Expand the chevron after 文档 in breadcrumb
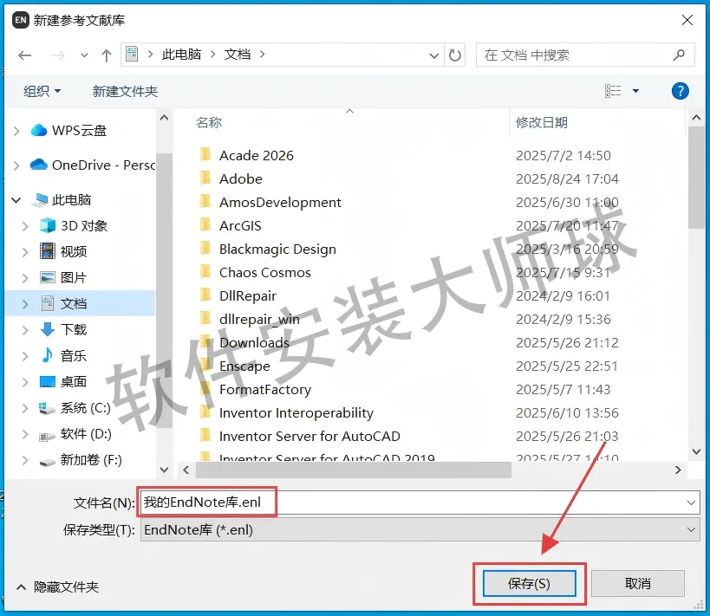 coord(262,55)
